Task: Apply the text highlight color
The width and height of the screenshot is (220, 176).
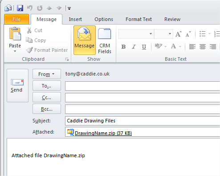Action: coord(158,46)
